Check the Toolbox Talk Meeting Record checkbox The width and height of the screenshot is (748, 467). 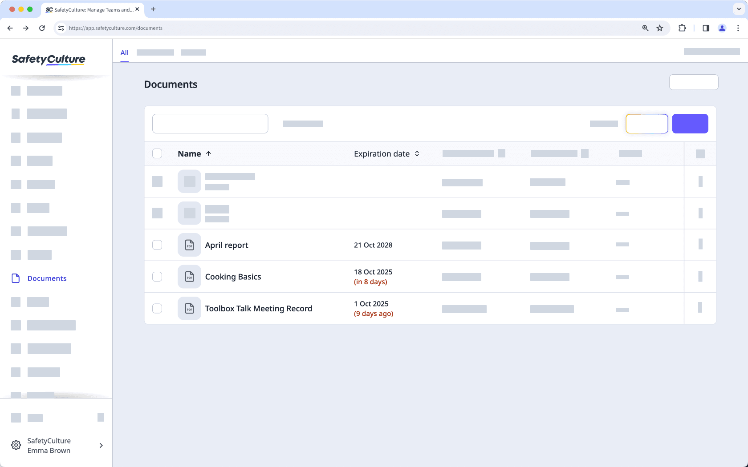point(157,308)
